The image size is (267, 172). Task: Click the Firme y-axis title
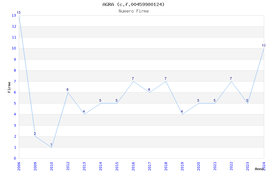pos(9,87)
